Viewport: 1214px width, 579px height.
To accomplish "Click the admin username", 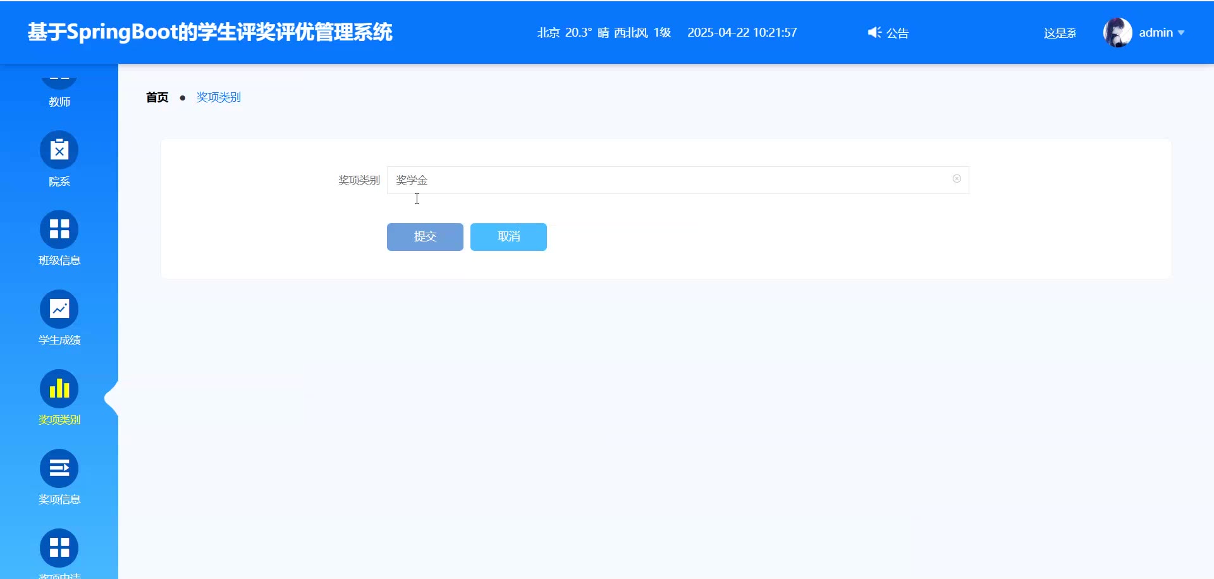I will coord(1156,33).
